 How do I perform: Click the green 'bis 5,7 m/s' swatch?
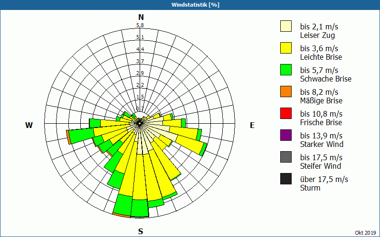click(x=286, y=70)
